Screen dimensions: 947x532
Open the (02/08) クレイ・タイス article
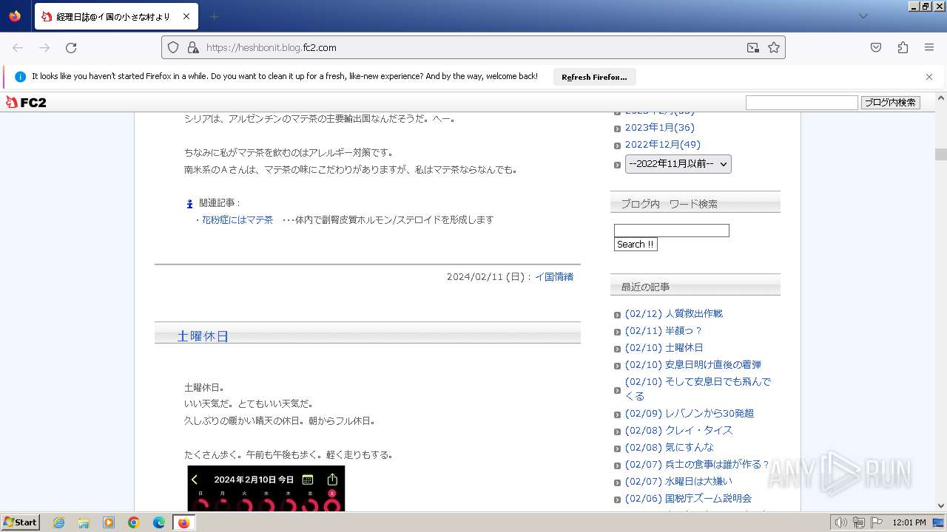coord(678,431)
